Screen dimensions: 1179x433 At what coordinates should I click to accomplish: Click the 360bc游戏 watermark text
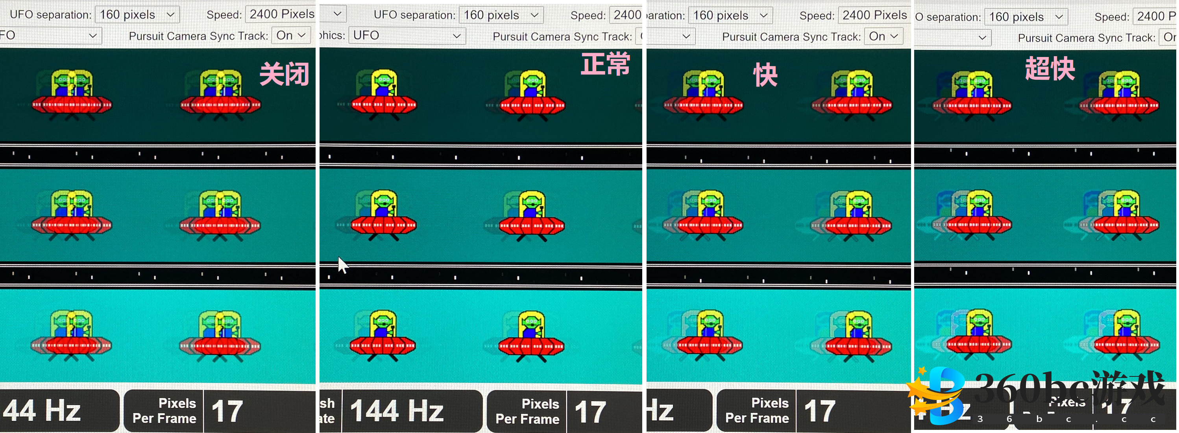click(1069, 388)
